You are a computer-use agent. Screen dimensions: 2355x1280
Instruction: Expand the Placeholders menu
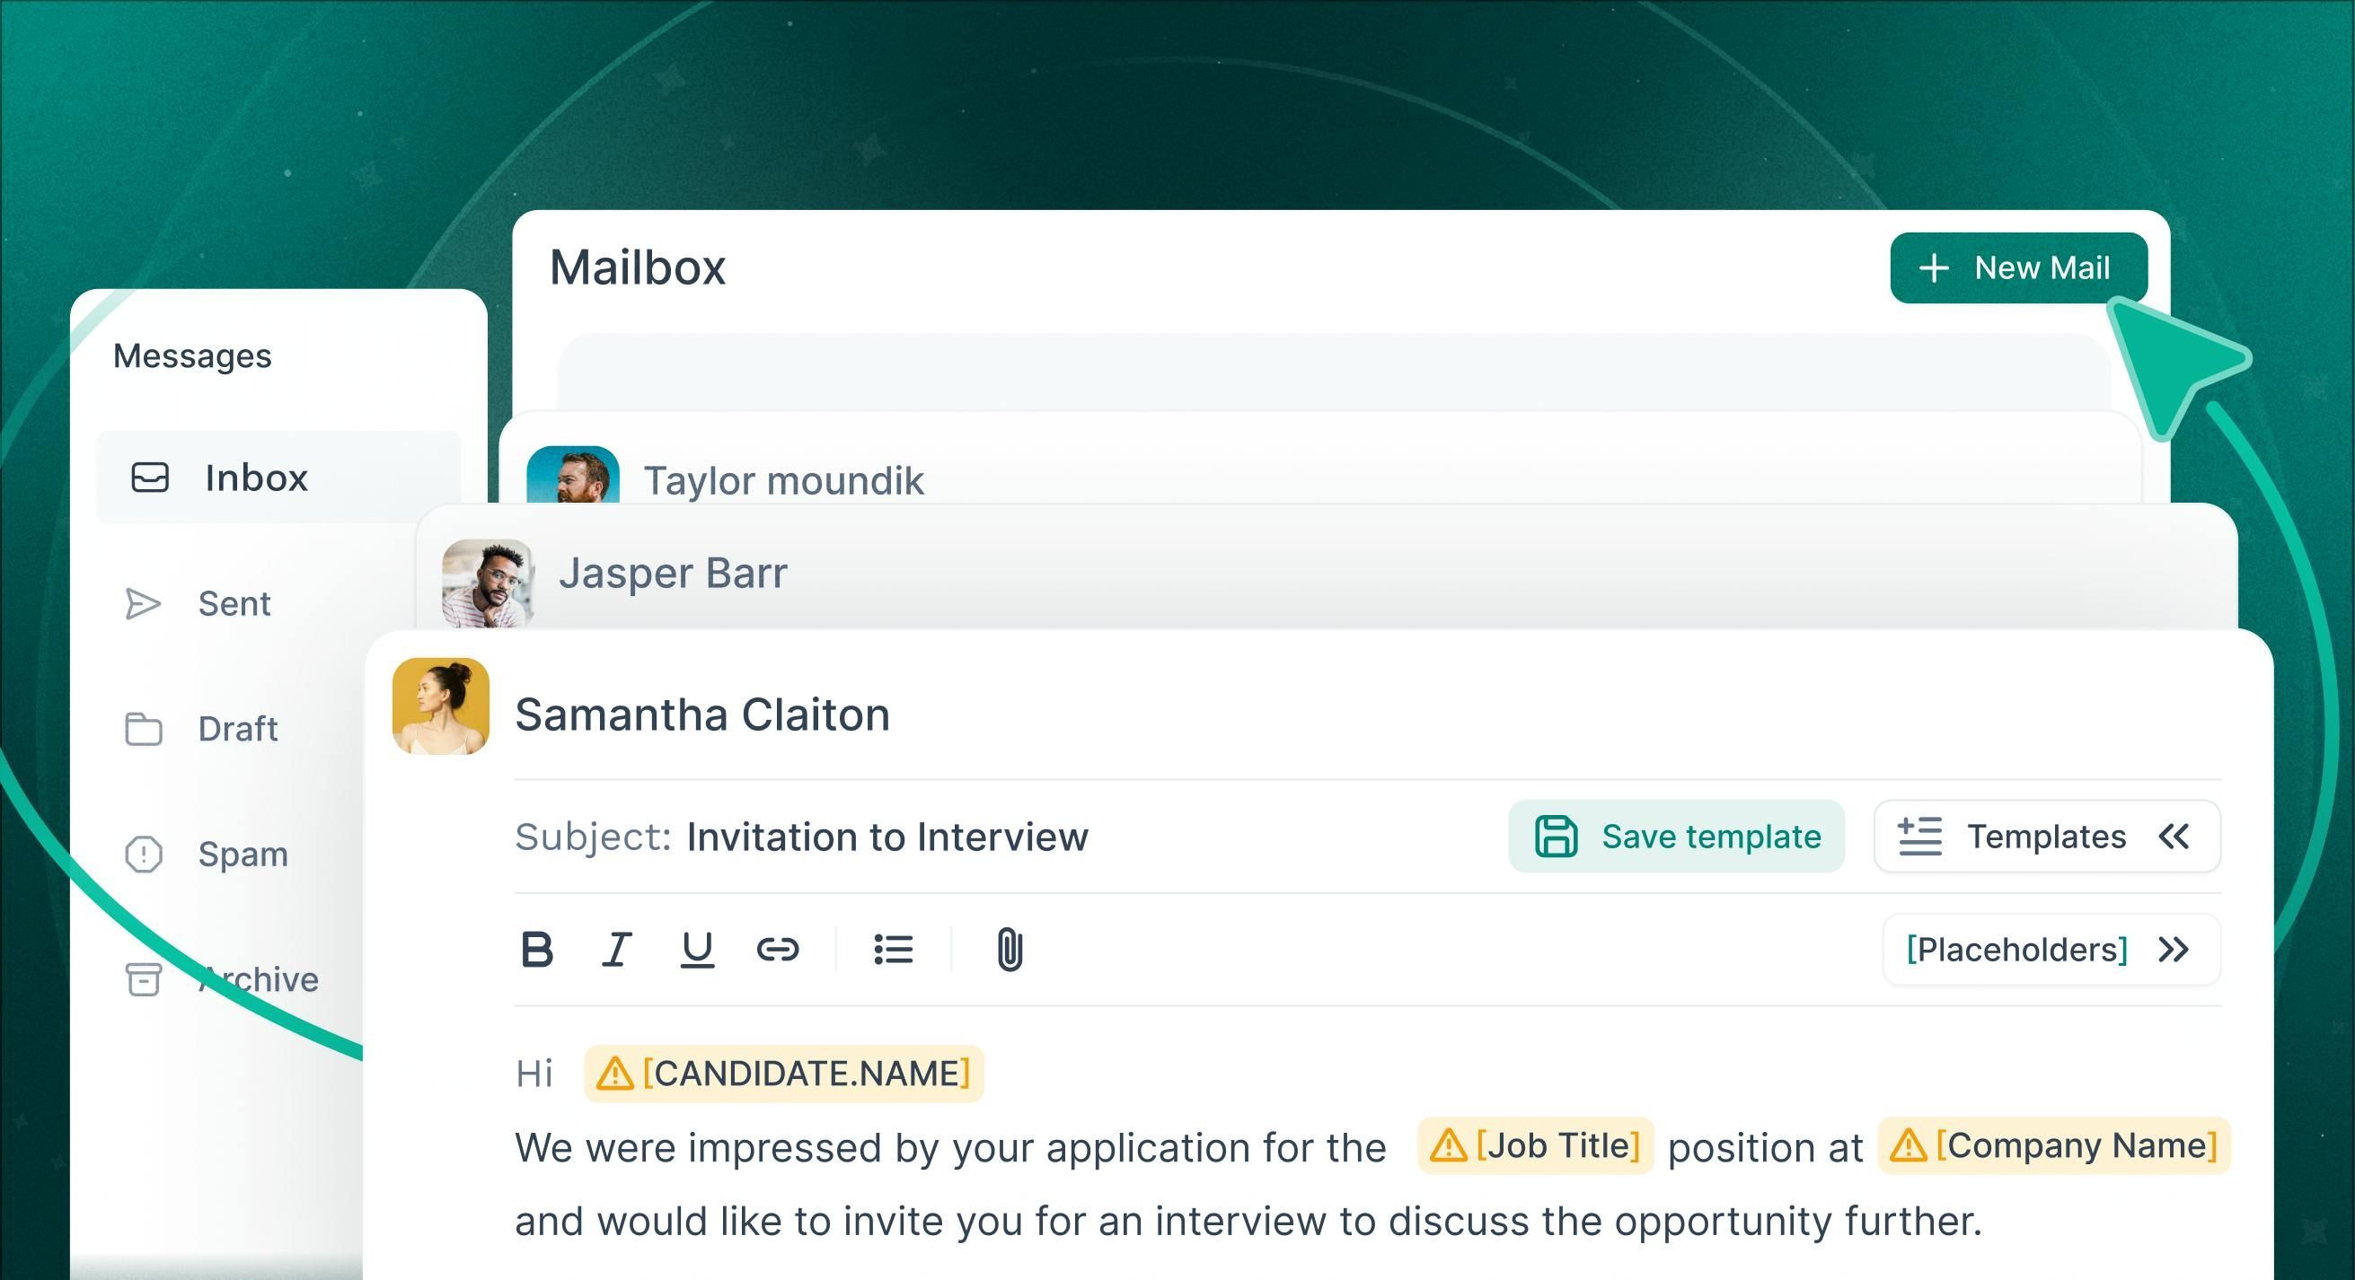[2172, 950]
